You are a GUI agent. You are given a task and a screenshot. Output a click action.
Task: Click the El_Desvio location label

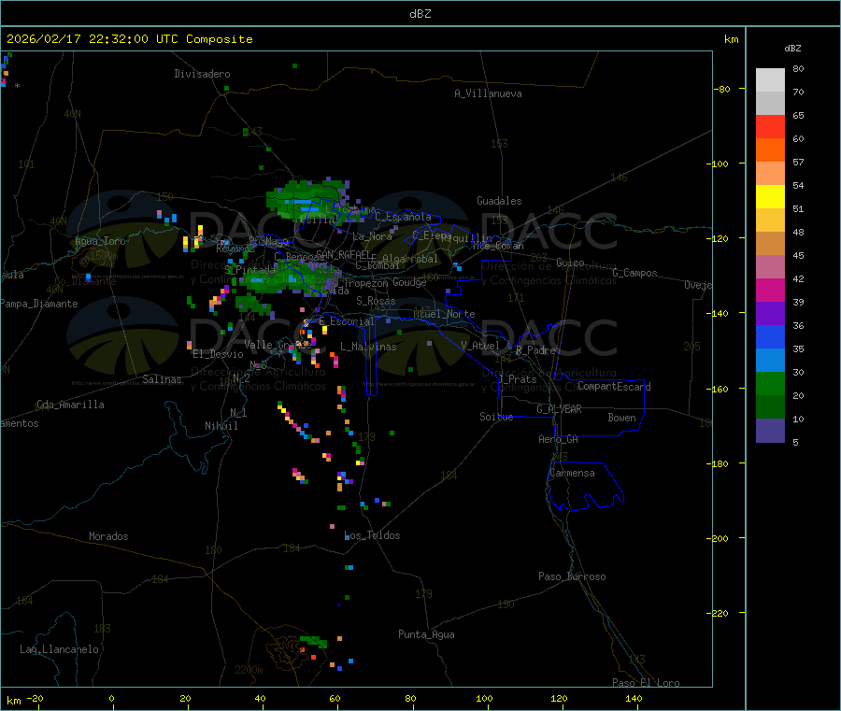(218, 354)
